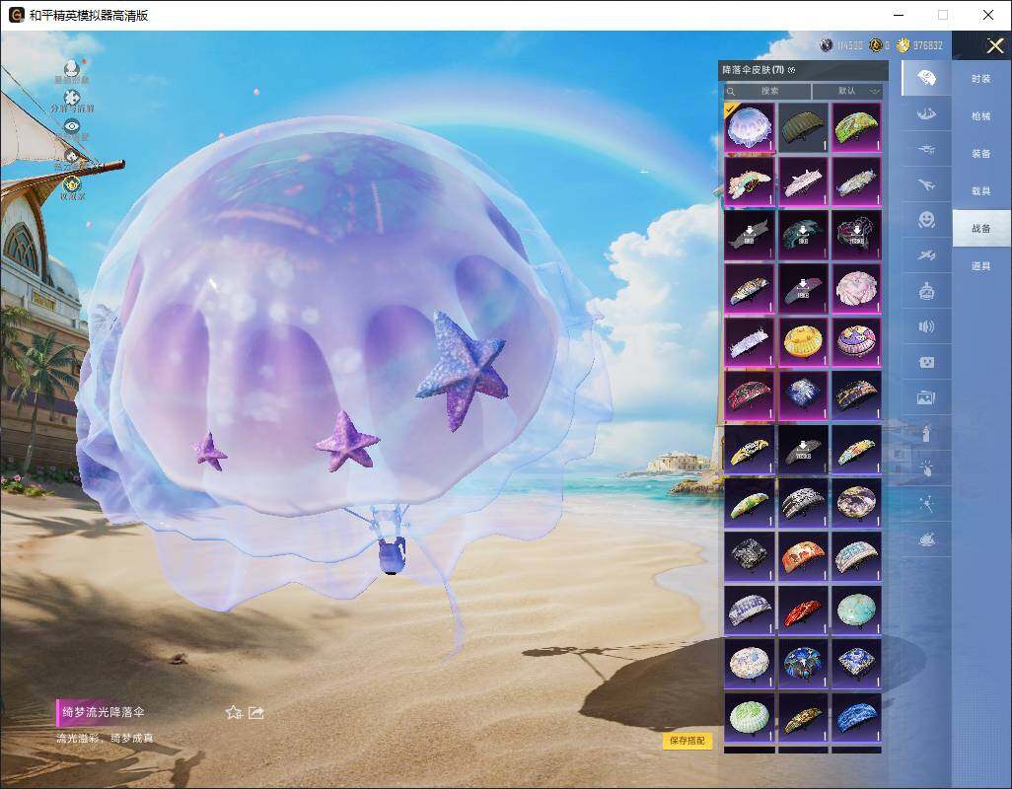The image size is (1012, 789).
Task: Switch to the 载具 tab
Action: (981, 191)
